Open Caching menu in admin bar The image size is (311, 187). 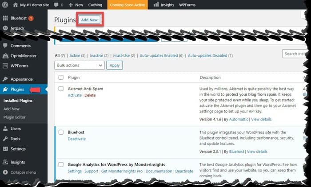(x=95, y=5)
